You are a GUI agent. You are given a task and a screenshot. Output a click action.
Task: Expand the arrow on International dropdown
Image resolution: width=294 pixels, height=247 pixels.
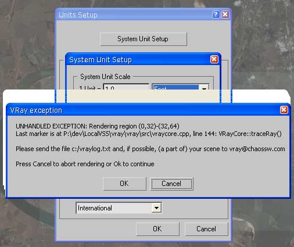point(156,208)
